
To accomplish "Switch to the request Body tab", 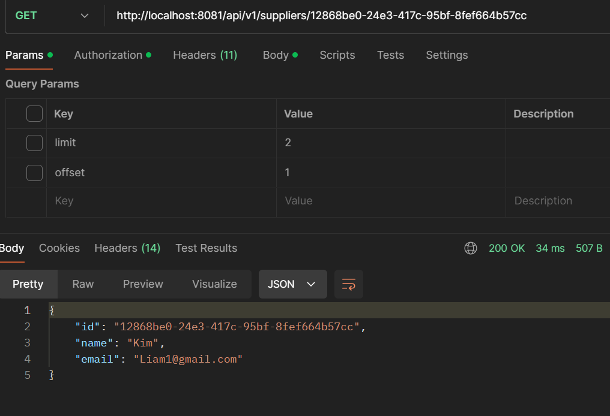I will click(280, 55).
